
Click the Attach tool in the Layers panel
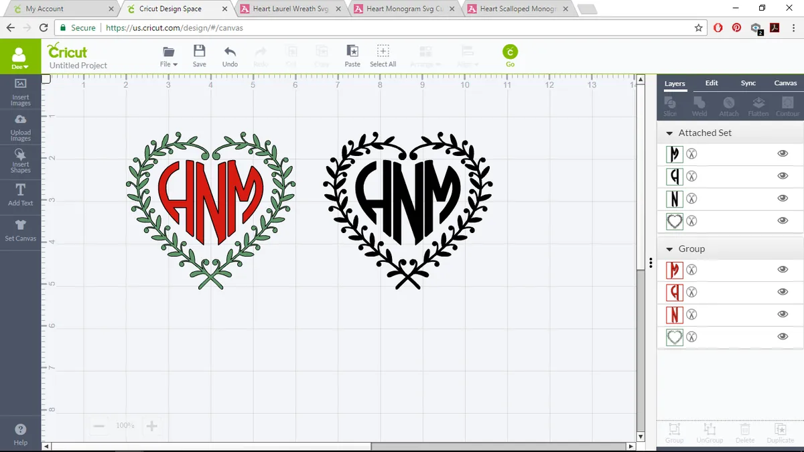(729, 106)
